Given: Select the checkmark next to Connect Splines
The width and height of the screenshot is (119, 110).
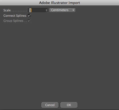Looking at the screenshot, I should pos(29,16).
